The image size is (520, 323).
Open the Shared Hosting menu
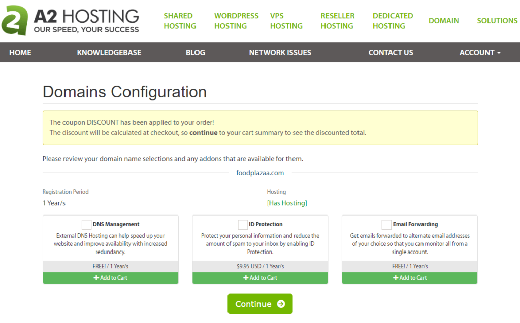click(180, 21)
